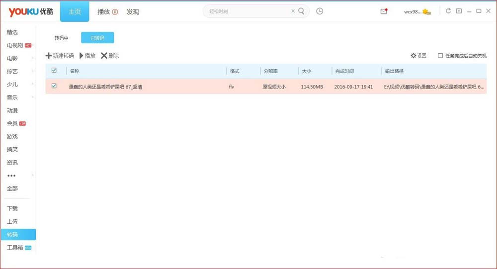Open 工具箱 in the sidebar
This screenshot has height=269, width=497.
coord(15,248)
